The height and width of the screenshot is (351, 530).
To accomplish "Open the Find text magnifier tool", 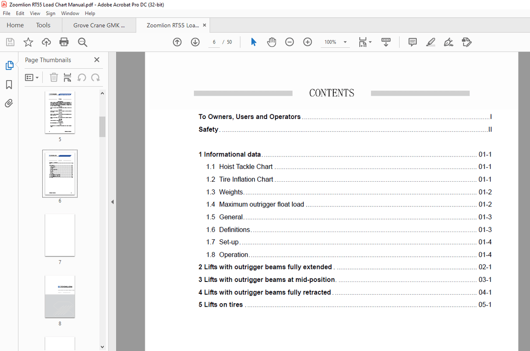I will click(x=82, y=42).
